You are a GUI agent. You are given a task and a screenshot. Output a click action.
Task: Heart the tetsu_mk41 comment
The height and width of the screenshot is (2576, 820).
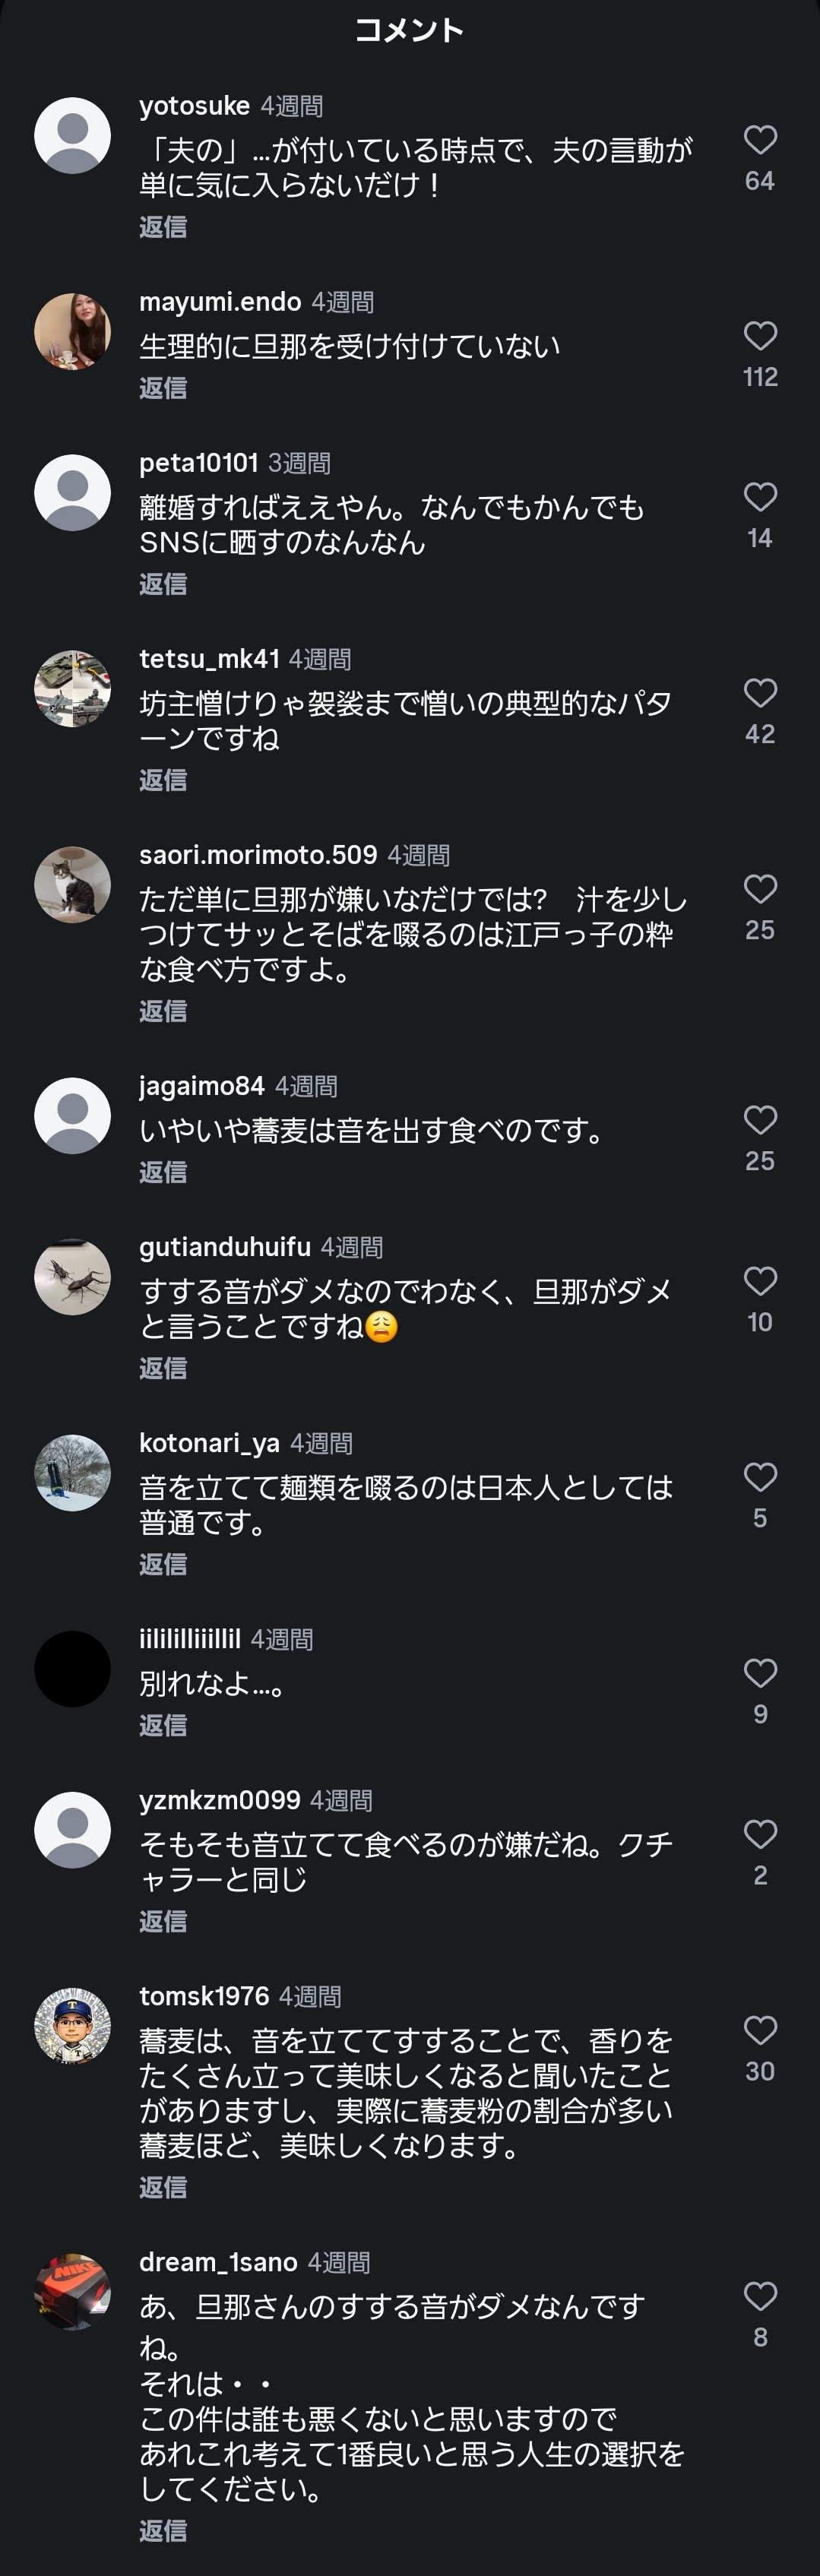click(x=760, y=693)
